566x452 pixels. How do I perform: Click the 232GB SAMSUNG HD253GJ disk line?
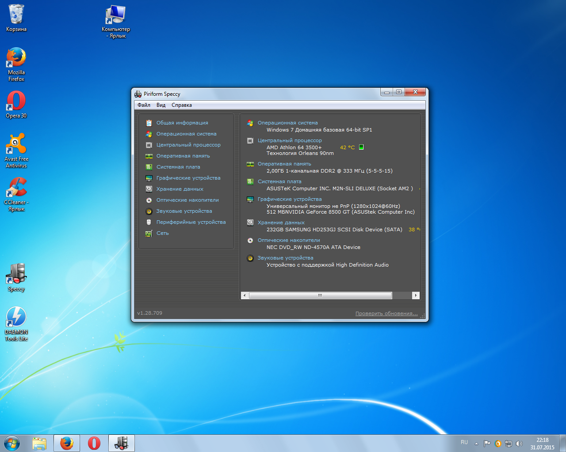334,230
